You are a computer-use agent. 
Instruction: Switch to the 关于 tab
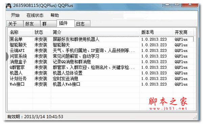pos(15,24)
